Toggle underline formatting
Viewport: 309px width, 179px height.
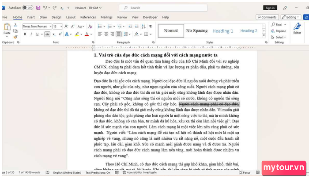[x=37, y=34]
